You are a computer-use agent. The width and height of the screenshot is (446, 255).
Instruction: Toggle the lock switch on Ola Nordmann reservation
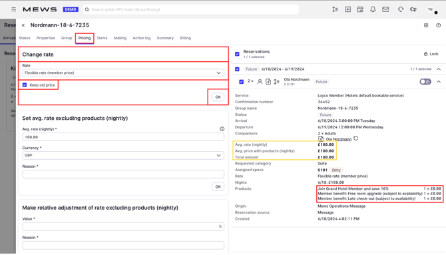pos(425,82)
